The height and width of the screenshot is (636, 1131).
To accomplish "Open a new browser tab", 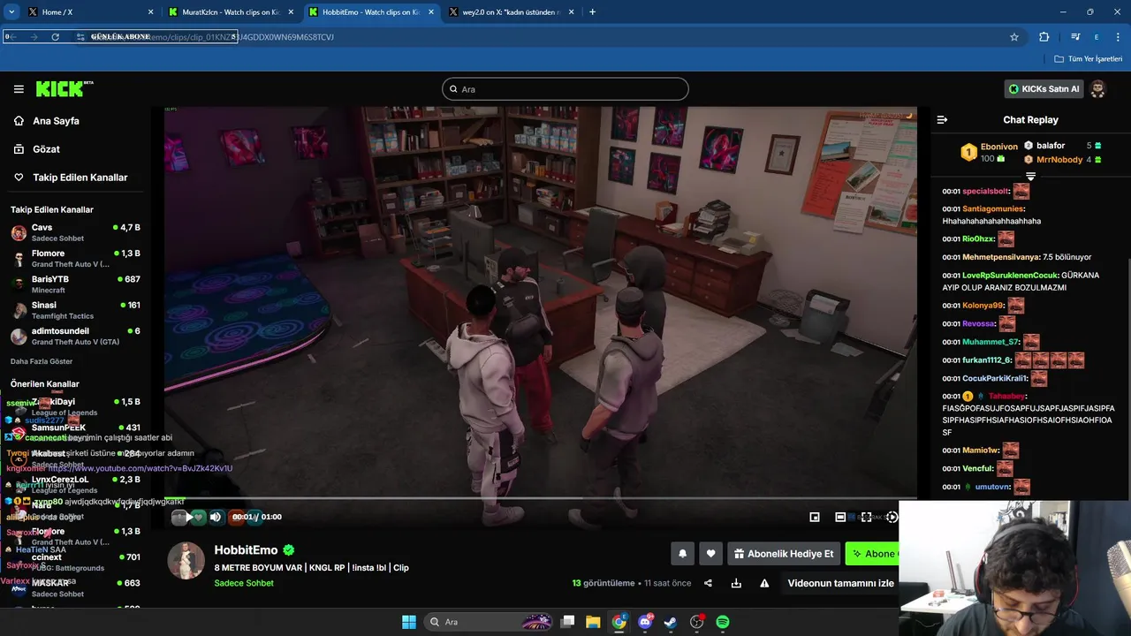I will [592, 12].
